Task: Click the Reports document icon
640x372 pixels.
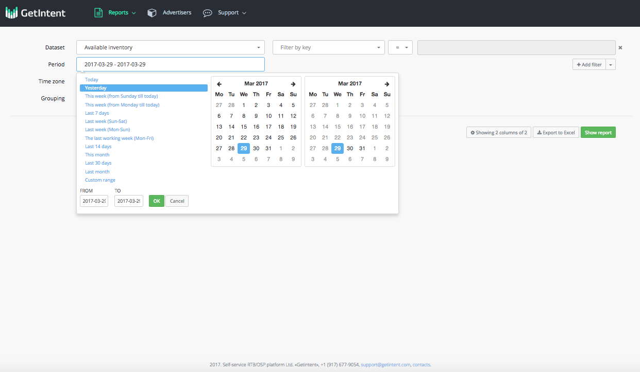Action: click(98, 13)
